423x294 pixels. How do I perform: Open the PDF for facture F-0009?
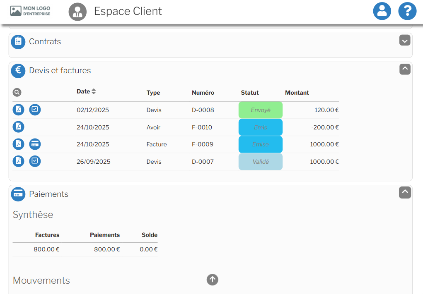click(x=18, y=144)
